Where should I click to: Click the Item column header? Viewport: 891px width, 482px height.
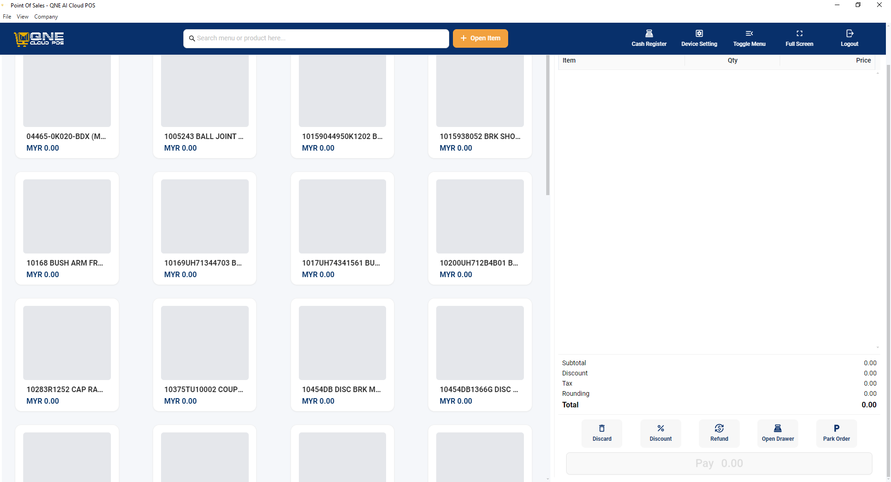coord(569,60)
